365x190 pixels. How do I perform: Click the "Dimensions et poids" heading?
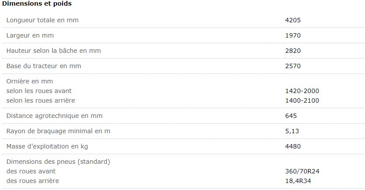(x=37, y=4)
